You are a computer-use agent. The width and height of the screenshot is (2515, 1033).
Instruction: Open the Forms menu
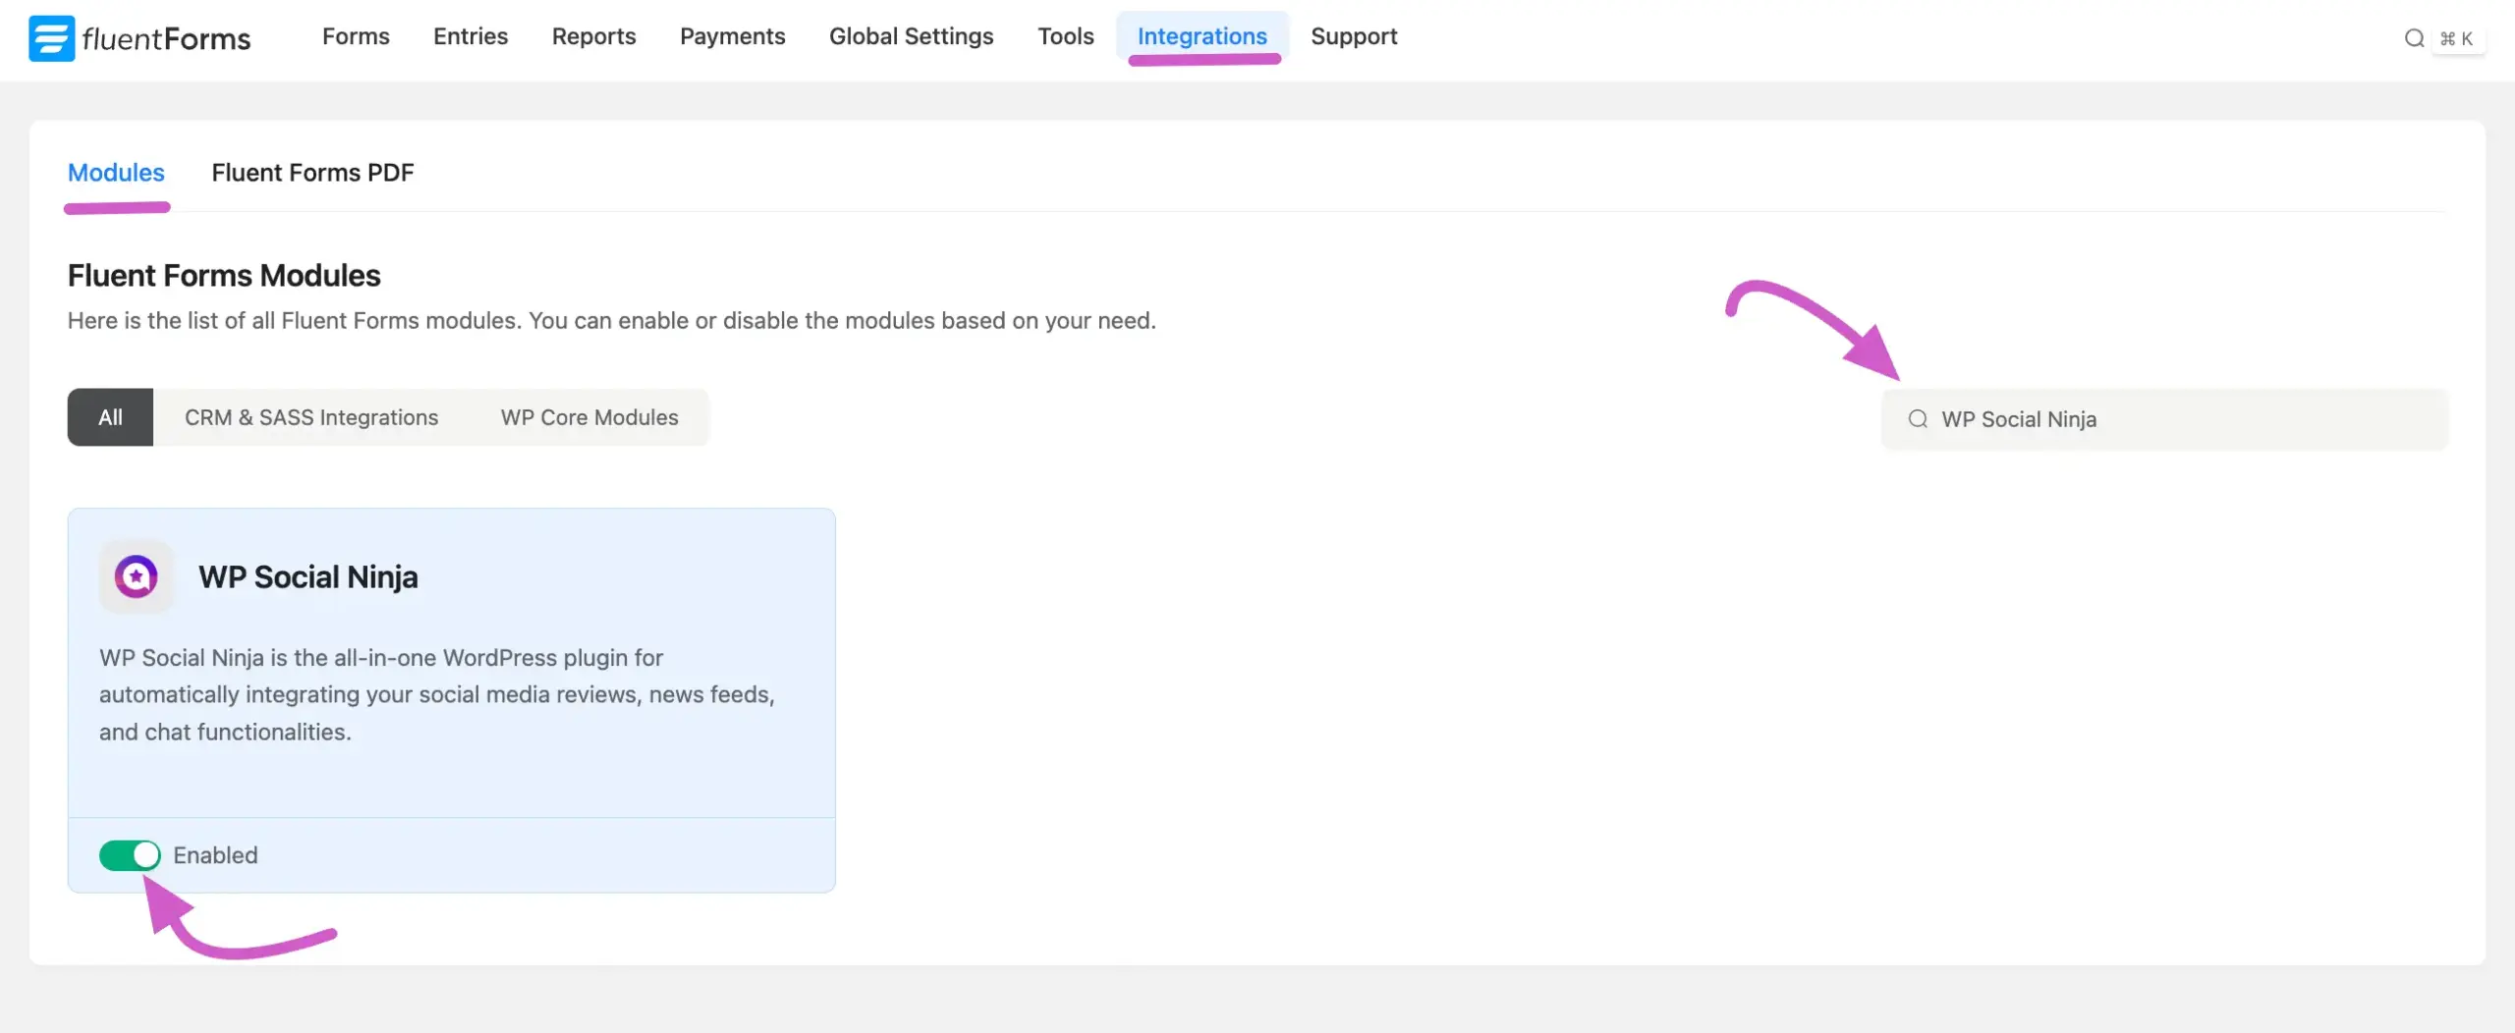click(x=356, y=36)
